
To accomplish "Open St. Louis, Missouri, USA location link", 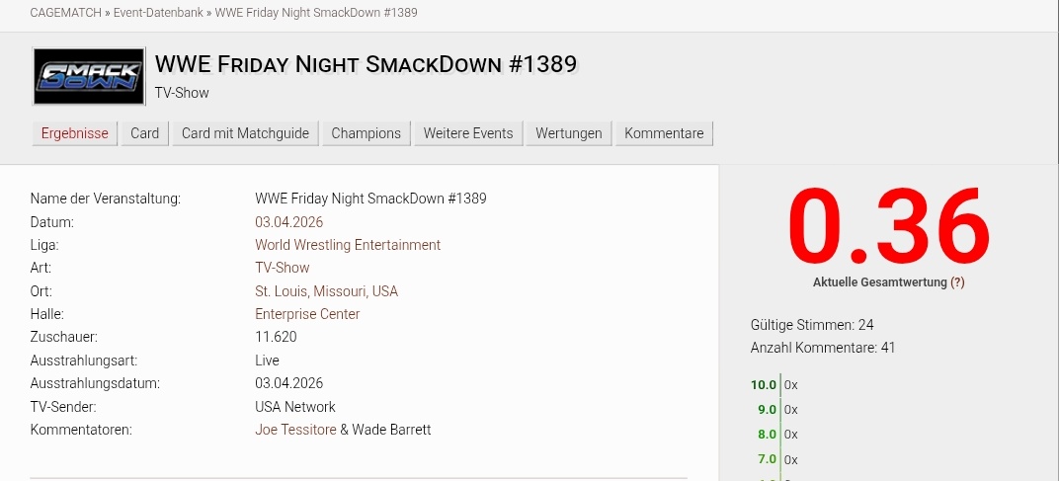I will pyautogui.click(x=326, y=291).
